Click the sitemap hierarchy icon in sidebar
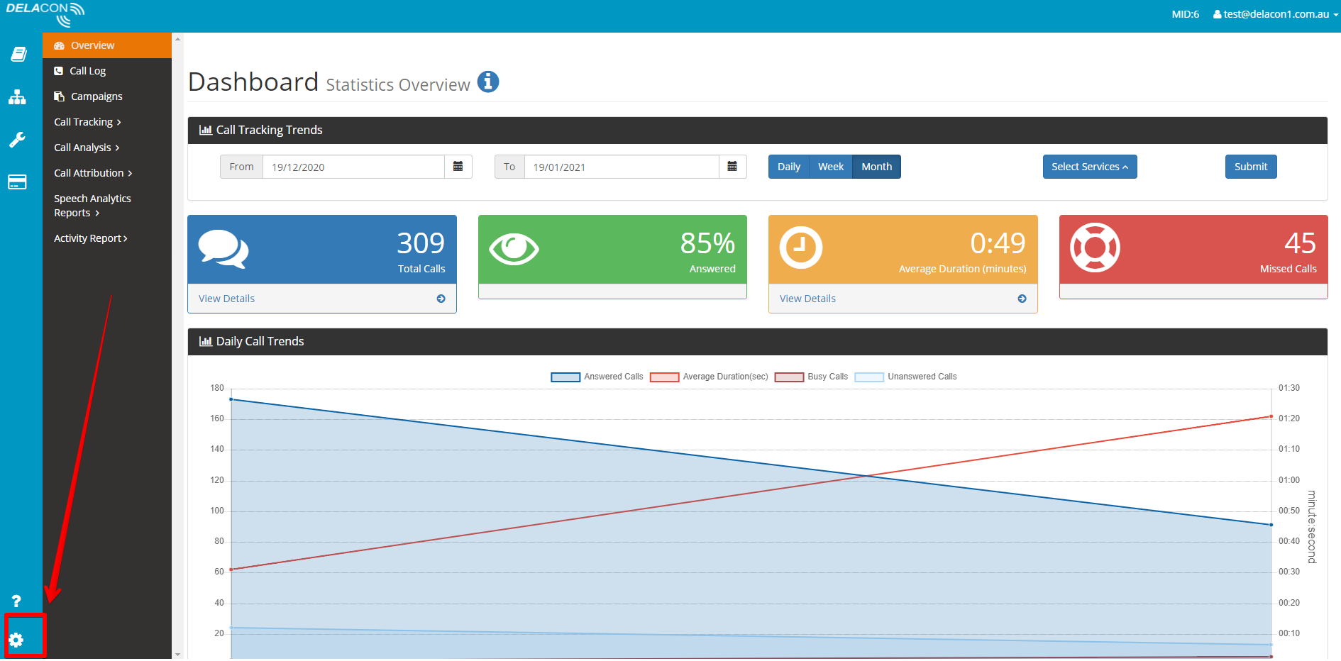Viewport: 1341px width, 661px height. [17, 97]
